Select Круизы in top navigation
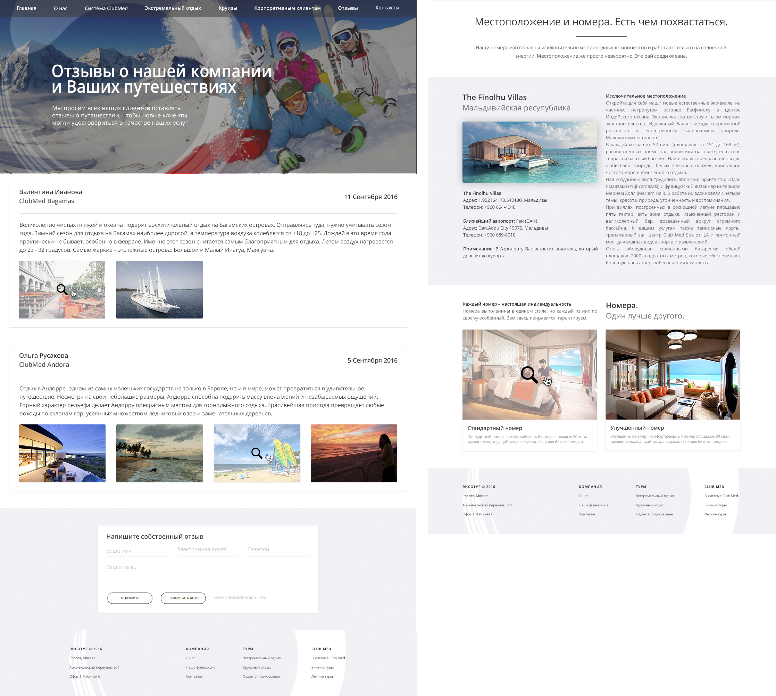The height and width of the screenshot is (696, 776). coord(228,8)
